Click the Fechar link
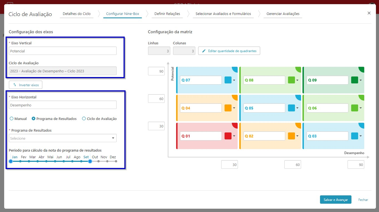Image resolution: width=379 pixels, height=212 pixels. point(363,200)
